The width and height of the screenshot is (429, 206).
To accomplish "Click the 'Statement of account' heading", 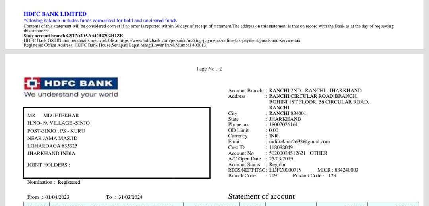I will [261, 196].
